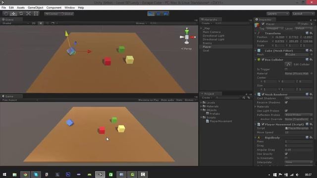
Task: Click the Edit Collider button
Action: coord(288,64)
